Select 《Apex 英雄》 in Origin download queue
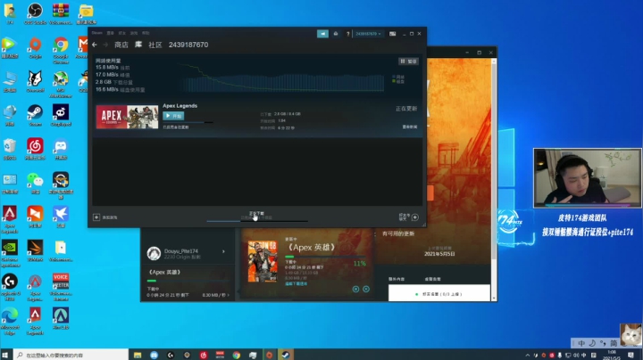 coord(165,272)
